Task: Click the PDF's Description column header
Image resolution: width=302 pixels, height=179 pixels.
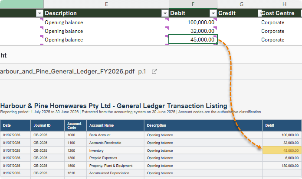Action: 203,125
